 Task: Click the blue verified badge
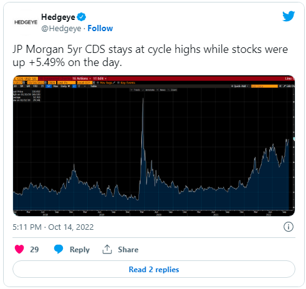click(x=82, y=17)
